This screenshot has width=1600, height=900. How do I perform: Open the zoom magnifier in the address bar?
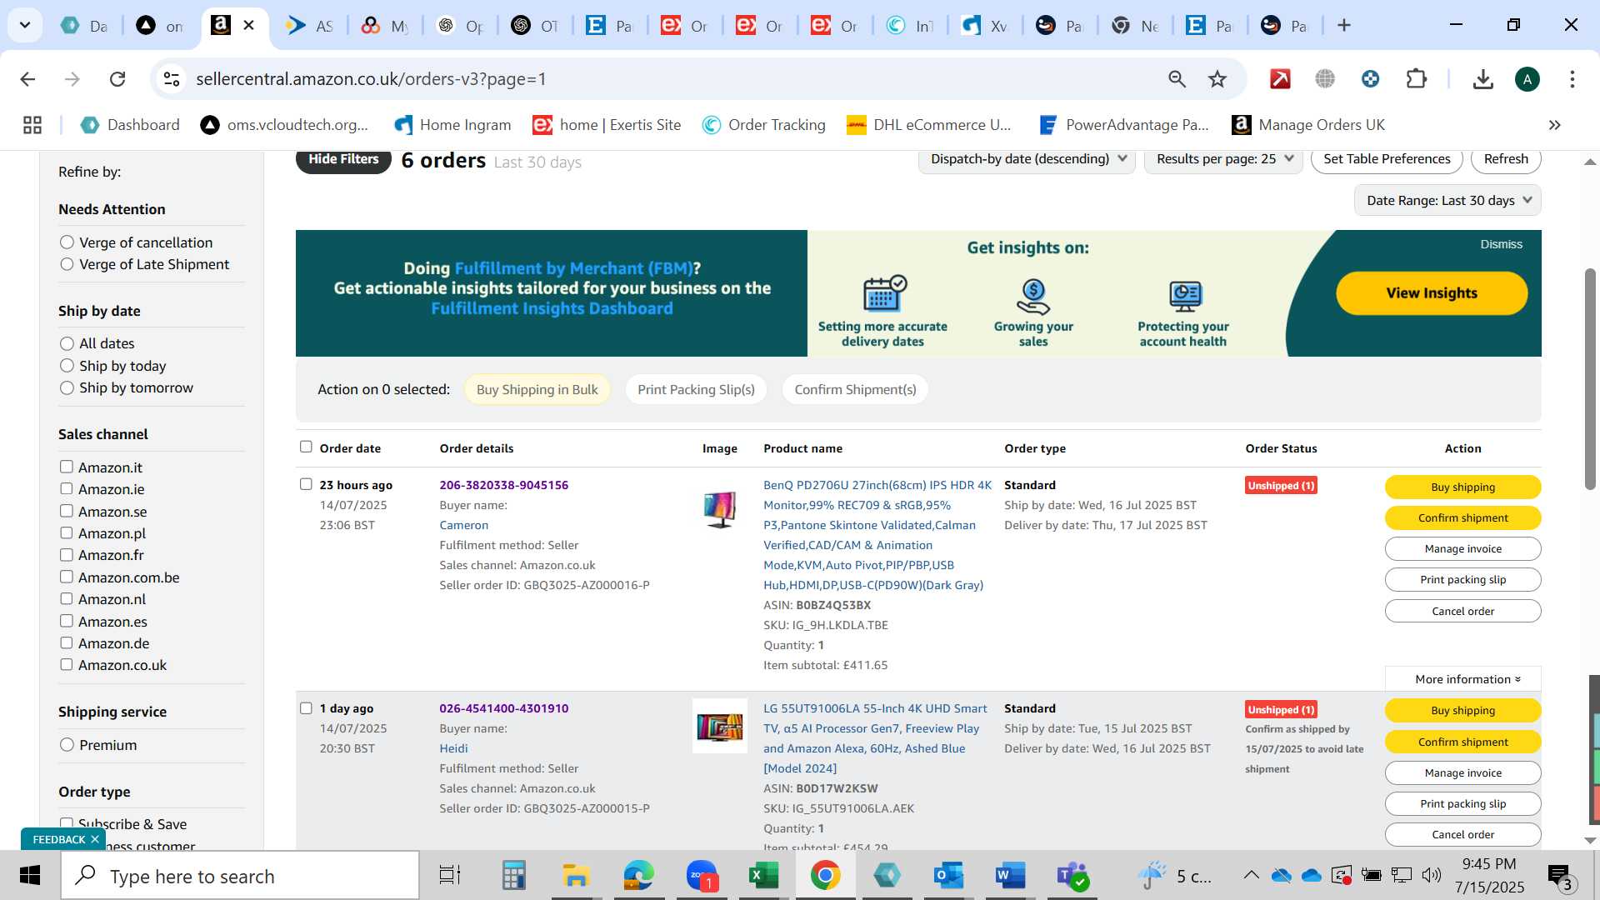coord(1177,79)
